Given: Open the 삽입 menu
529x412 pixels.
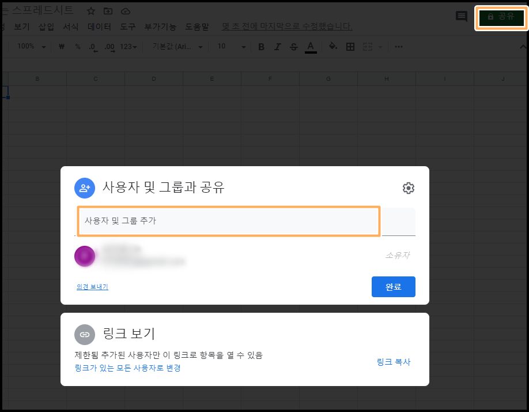Looking at the screenshot, I should click(x=46, y=27).
